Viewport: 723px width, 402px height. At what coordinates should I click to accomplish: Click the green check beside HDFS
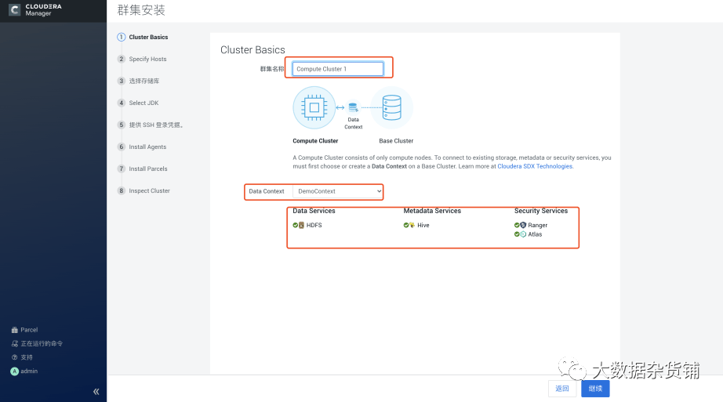click(x=295, y=225)
